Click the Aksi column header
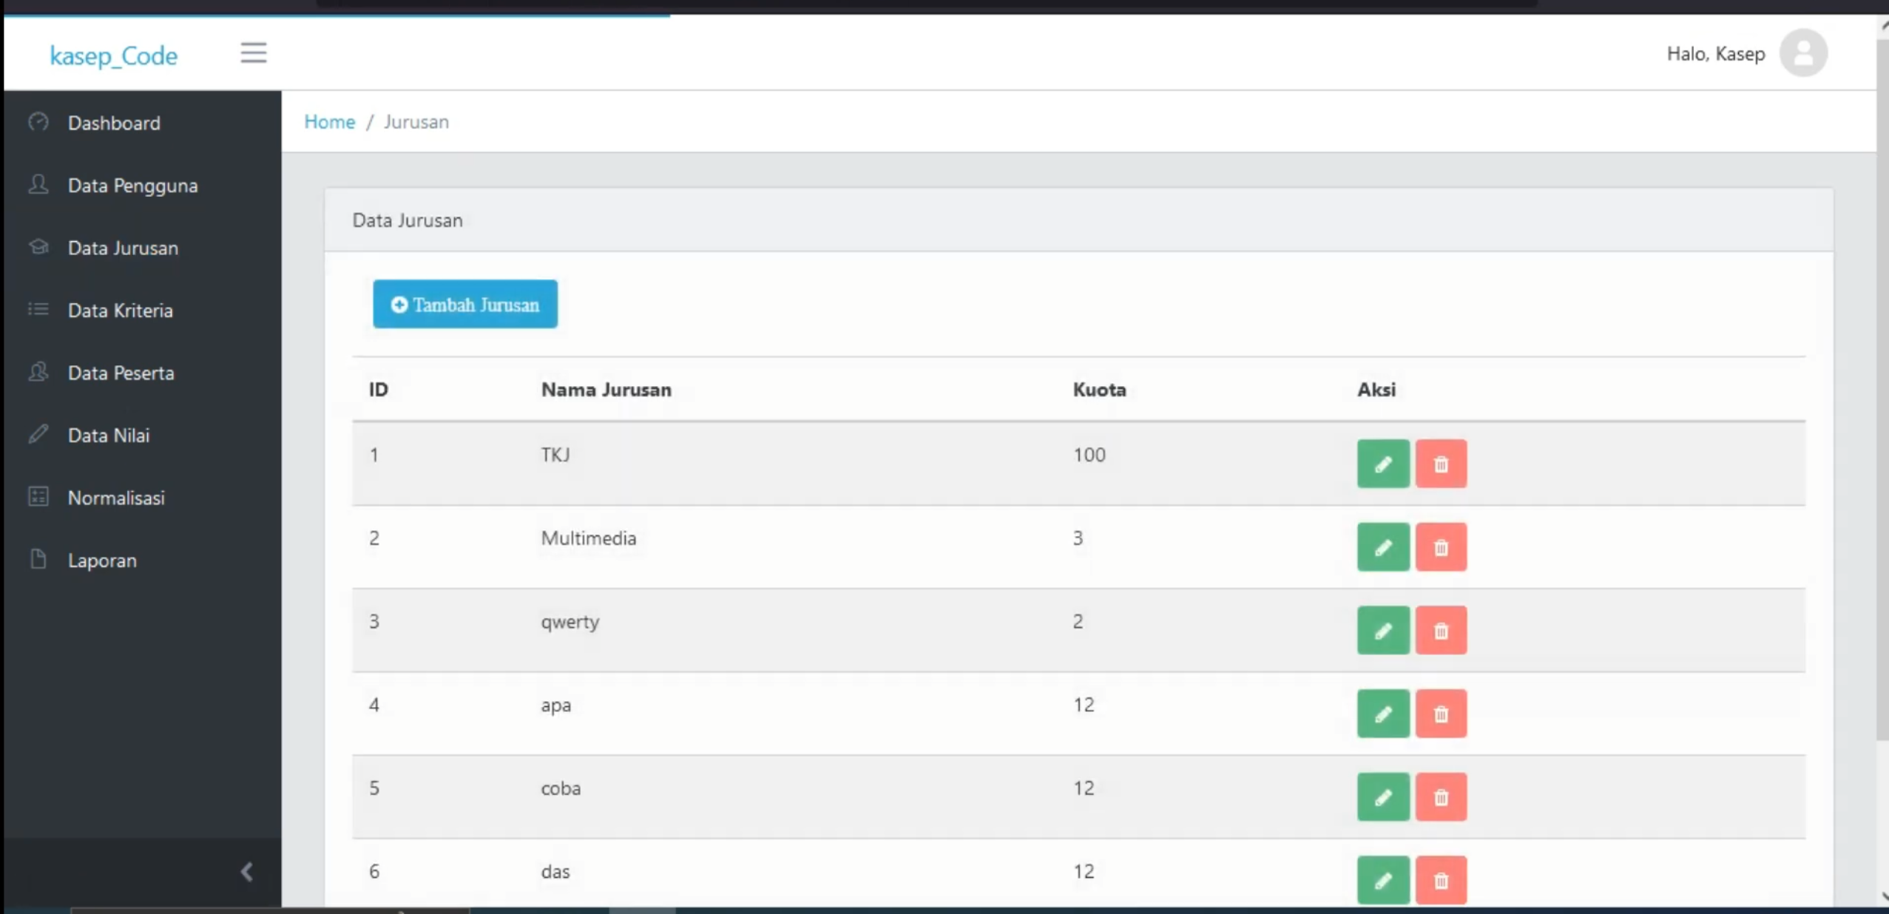The width and height of the screenshot is (1889, 914). (x=1376, y=390)
